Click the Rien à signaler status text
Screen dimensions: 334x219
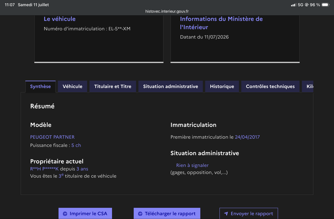[192, 165]
